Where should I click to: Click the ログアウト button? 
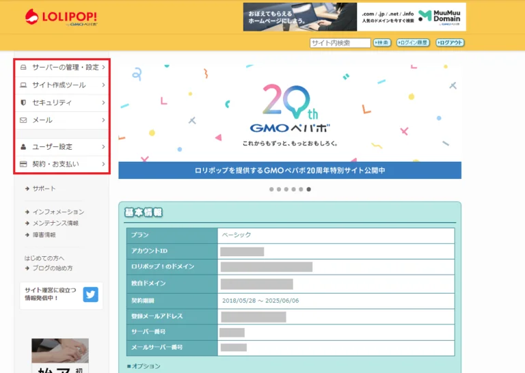(450, 43)
